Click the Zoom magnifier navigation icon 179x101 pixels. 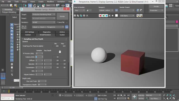pos(164,95)
